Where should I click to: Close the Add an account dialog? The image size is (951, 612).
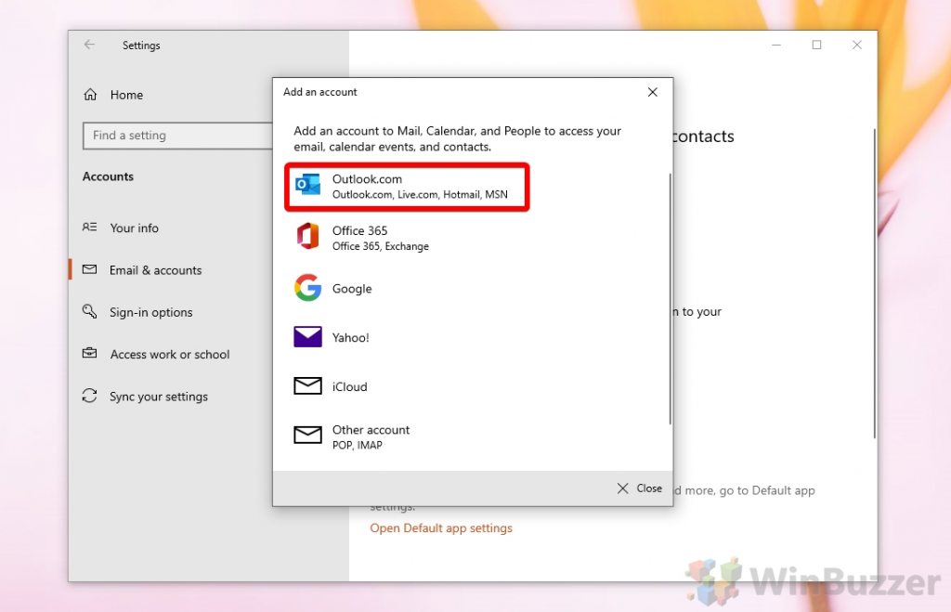[639, 488]
